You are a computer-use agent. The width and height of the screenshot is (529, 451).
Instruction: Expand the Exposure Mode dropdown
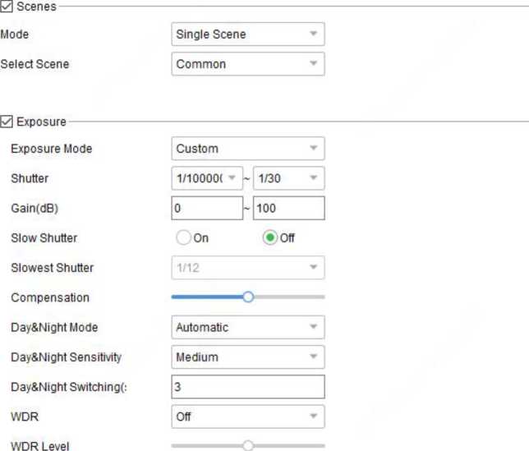coord(247,149)
